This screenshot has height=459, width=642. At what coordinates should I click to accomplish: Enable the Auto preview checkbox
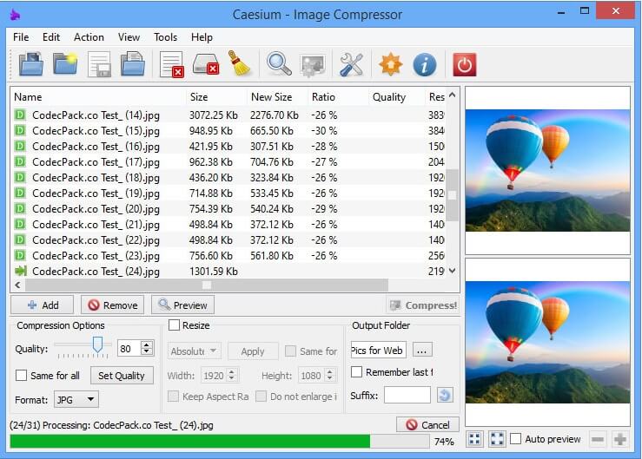pyautogui.click(x=515, y=439)
